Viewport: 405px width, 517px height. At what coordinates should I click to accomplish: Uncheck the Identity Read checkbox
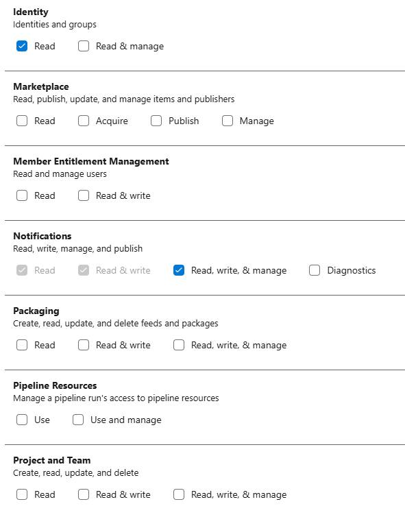click(x=22, y=46)
